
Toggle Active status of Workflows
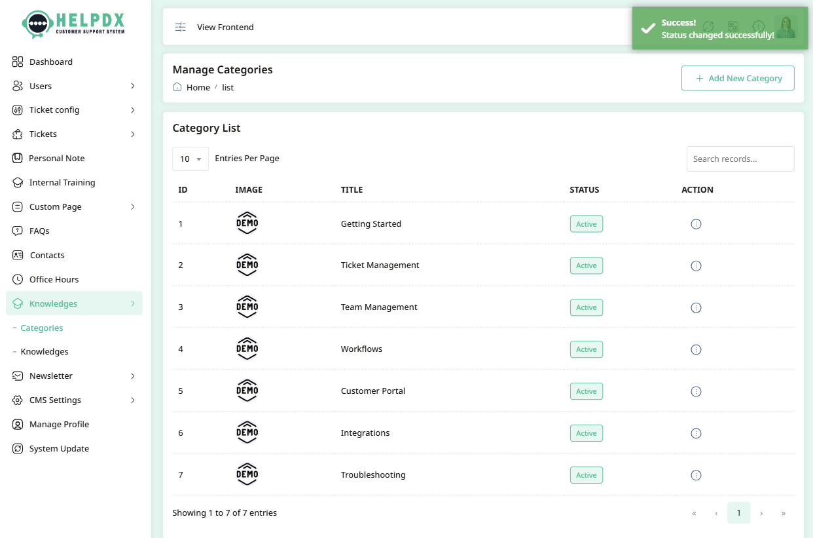[x=587, y=349]
